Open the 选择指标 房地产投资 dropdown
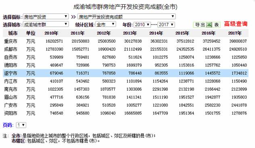255x148 pixels. [46, 17]
